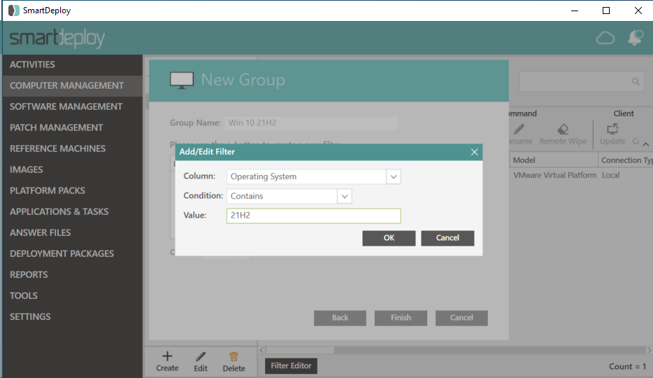Open the Operating System combo box
This screenshot has height=378, width=653.
(314, 176)
